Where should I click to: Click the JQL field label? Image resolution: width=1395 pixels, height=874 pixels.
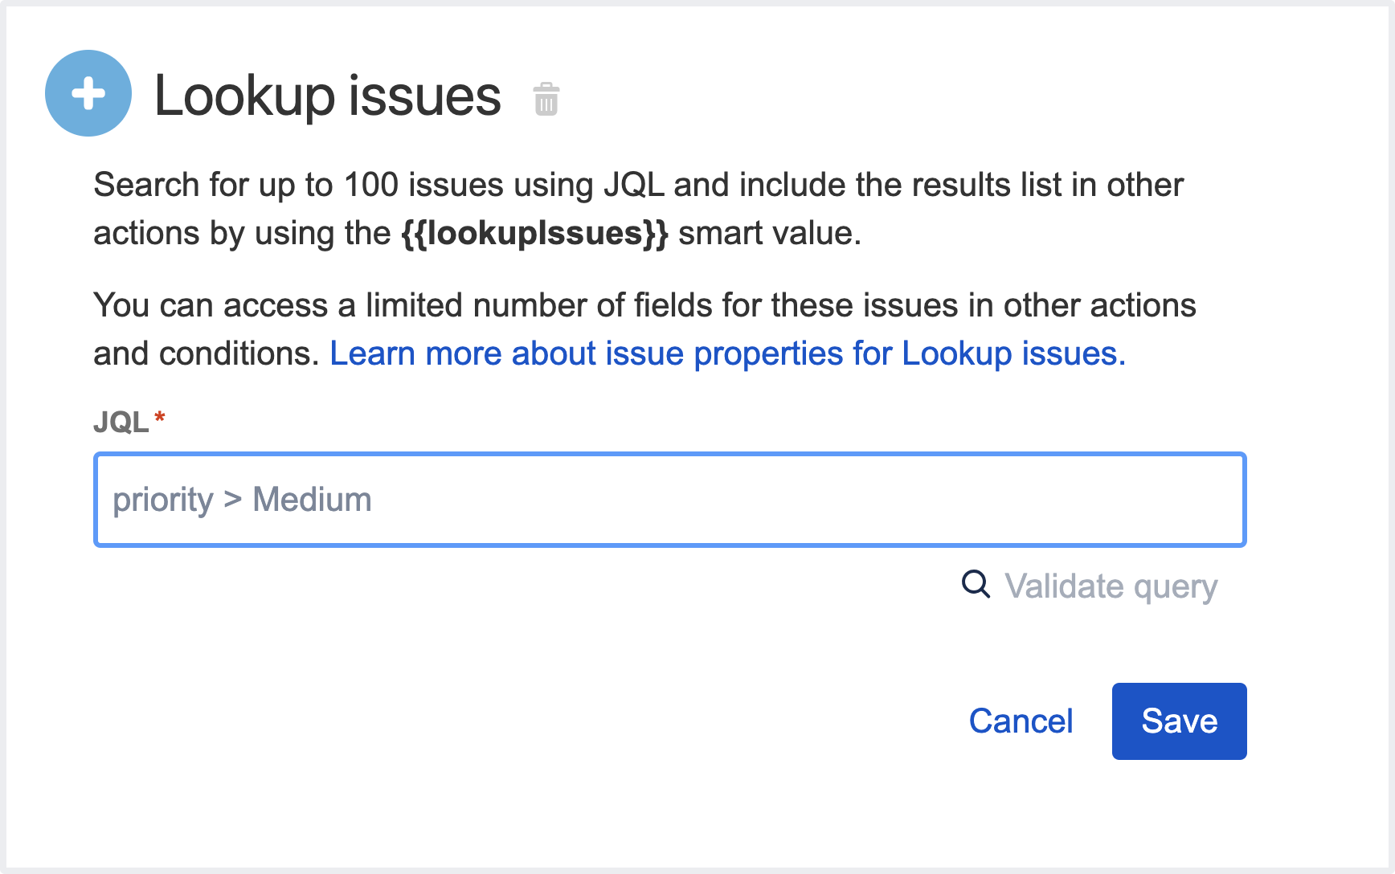click(x=121, y=422)
